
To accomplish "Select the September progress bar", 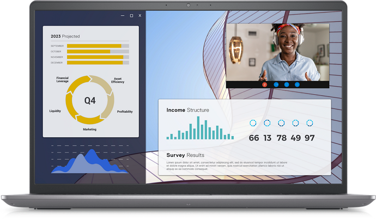I will click(x=98, y=46).
